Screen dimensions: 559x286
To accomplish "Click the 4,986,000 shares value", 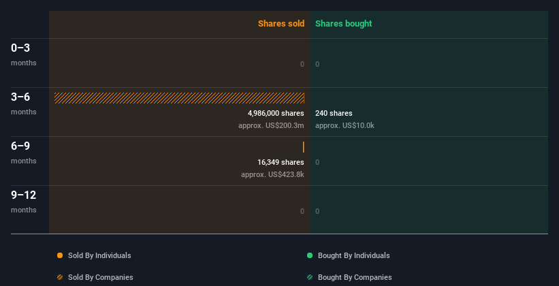I will coord(276,114).
